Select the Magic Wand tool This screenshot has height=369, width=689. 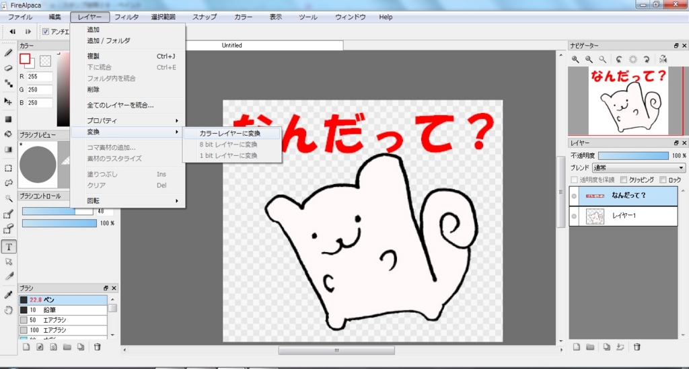[8, 198]
